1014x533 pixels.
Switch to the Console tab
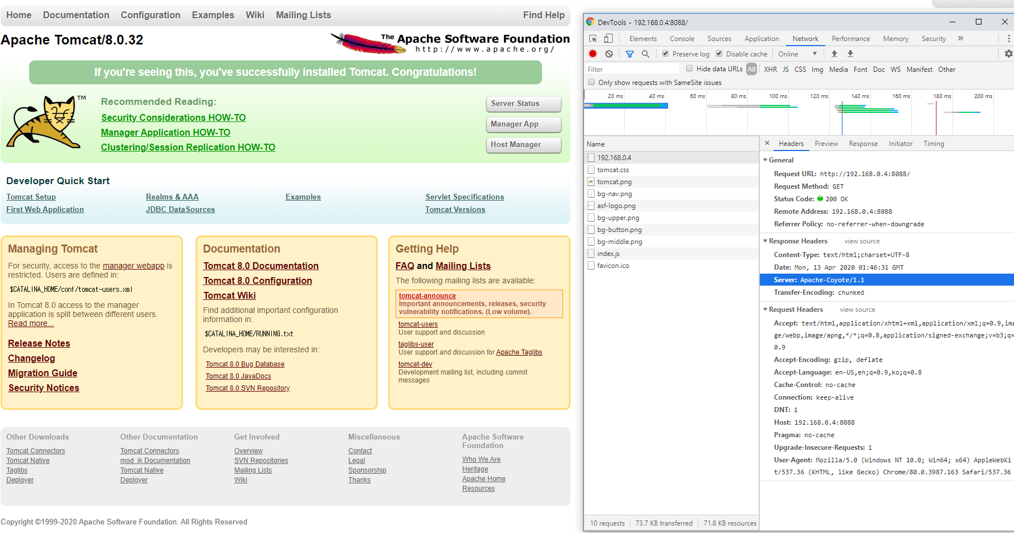coord(682,39)
